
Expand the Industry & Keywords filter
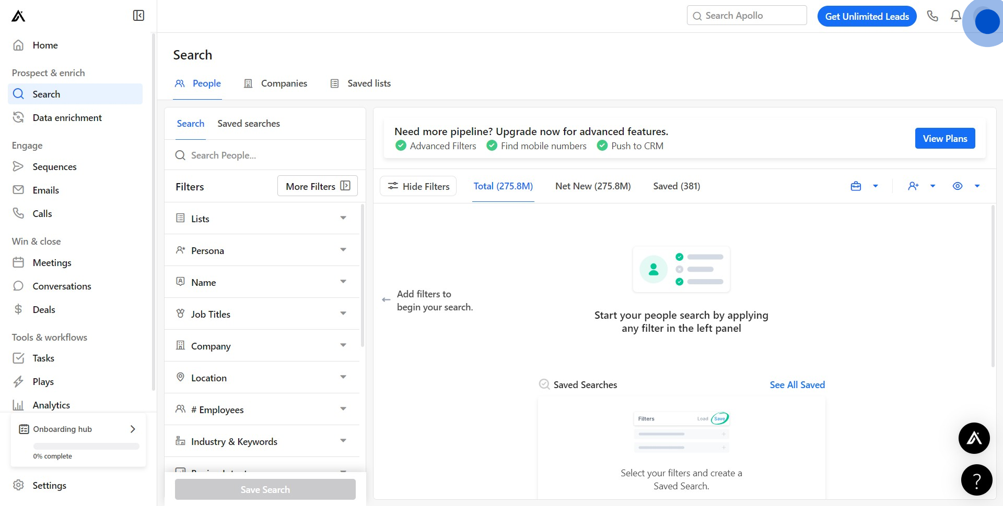[x=262, y=441]
